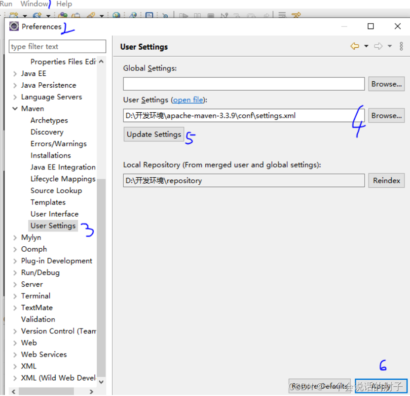This screenshot has width=410, height=396.
Task: Click the Resume toolbar icon in Eclipse
Action: (x=184, y=15)
